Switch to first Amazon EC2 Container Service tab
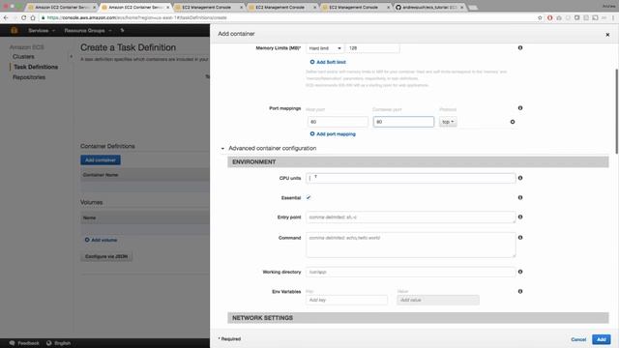Image resolution: width=619 pixels, height=348 pixels. [62, 7]
